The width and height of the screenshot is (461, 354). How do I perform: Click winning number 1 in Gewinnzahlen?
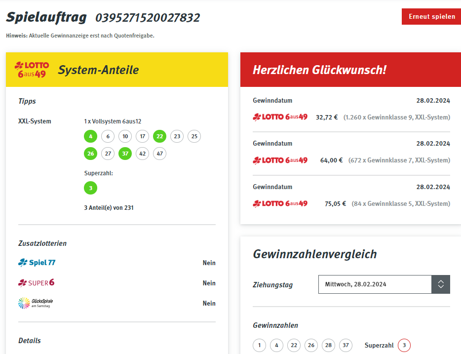259,345
